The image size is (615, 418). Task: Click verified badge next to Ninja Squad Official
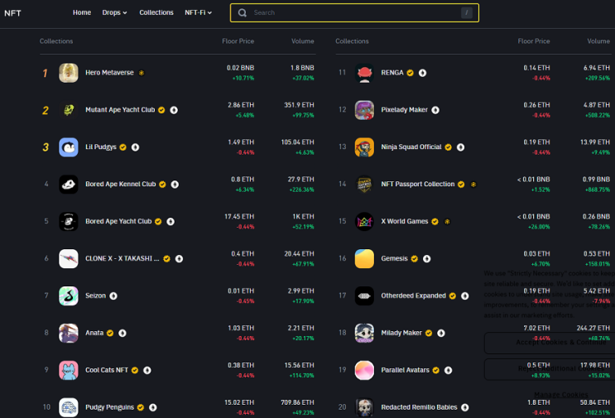449,147
